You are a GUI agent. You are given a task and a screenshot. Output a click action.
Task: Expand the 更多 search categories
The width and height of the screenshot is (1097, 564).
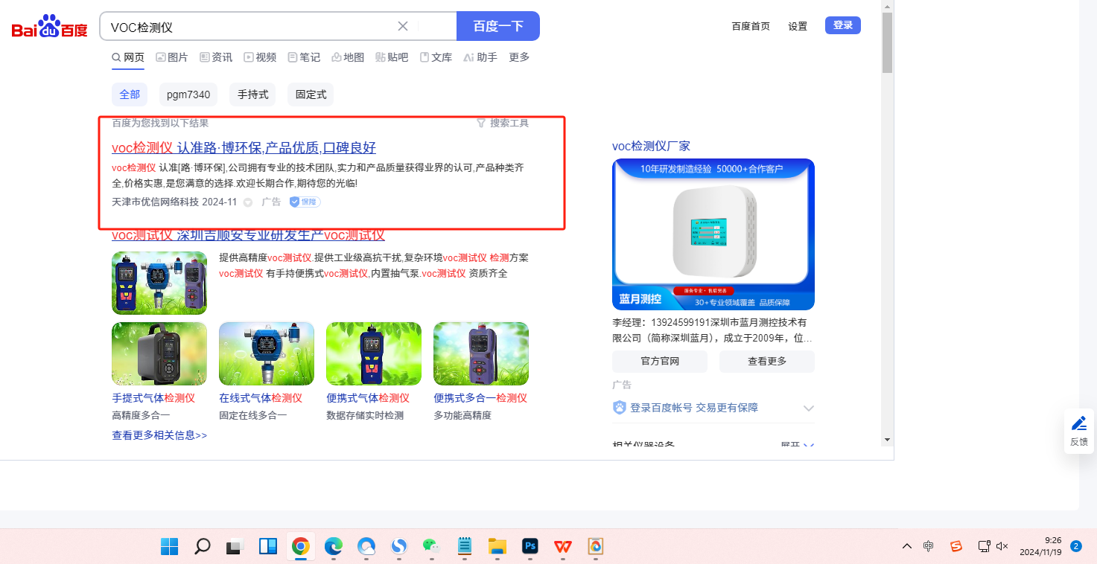[x=519, y=57]
